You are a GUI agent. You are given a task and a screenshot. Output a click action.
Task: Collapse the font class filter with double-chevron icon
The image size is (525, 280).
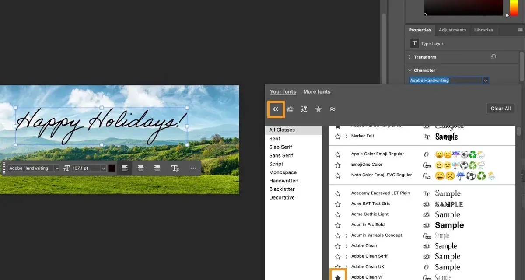coord(276,109)
